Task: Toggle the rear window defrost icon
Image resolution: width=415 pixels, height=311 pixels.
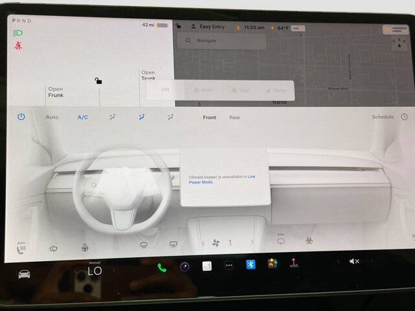Action: [173, 244]
